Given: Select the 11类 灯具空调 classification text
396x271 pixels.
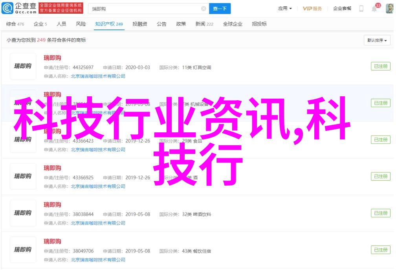Looking at the screenshot, I should tap(196, 67).
